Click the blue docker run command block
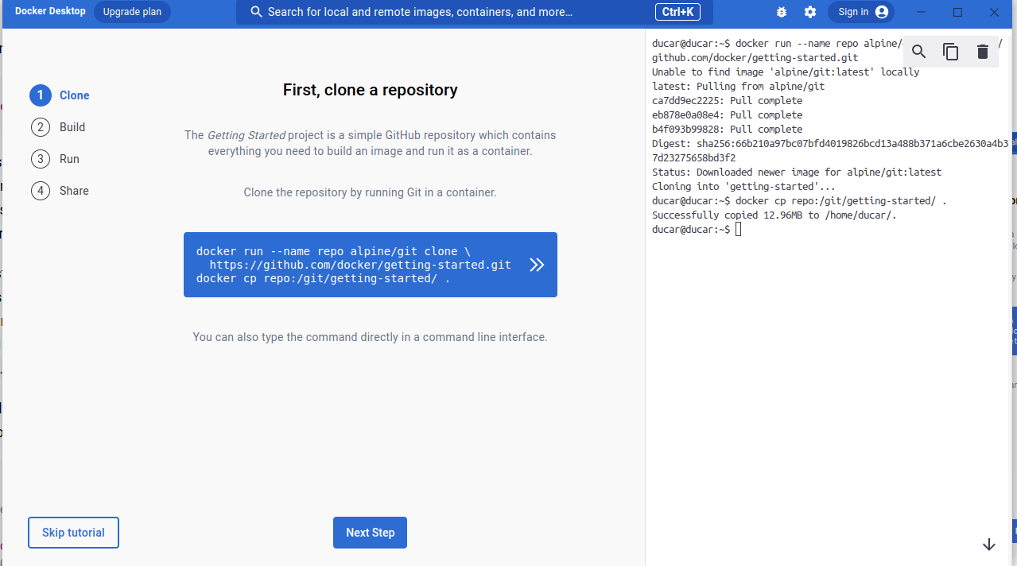This screenshot has height=566, width=1017. (x=371, y=265)
